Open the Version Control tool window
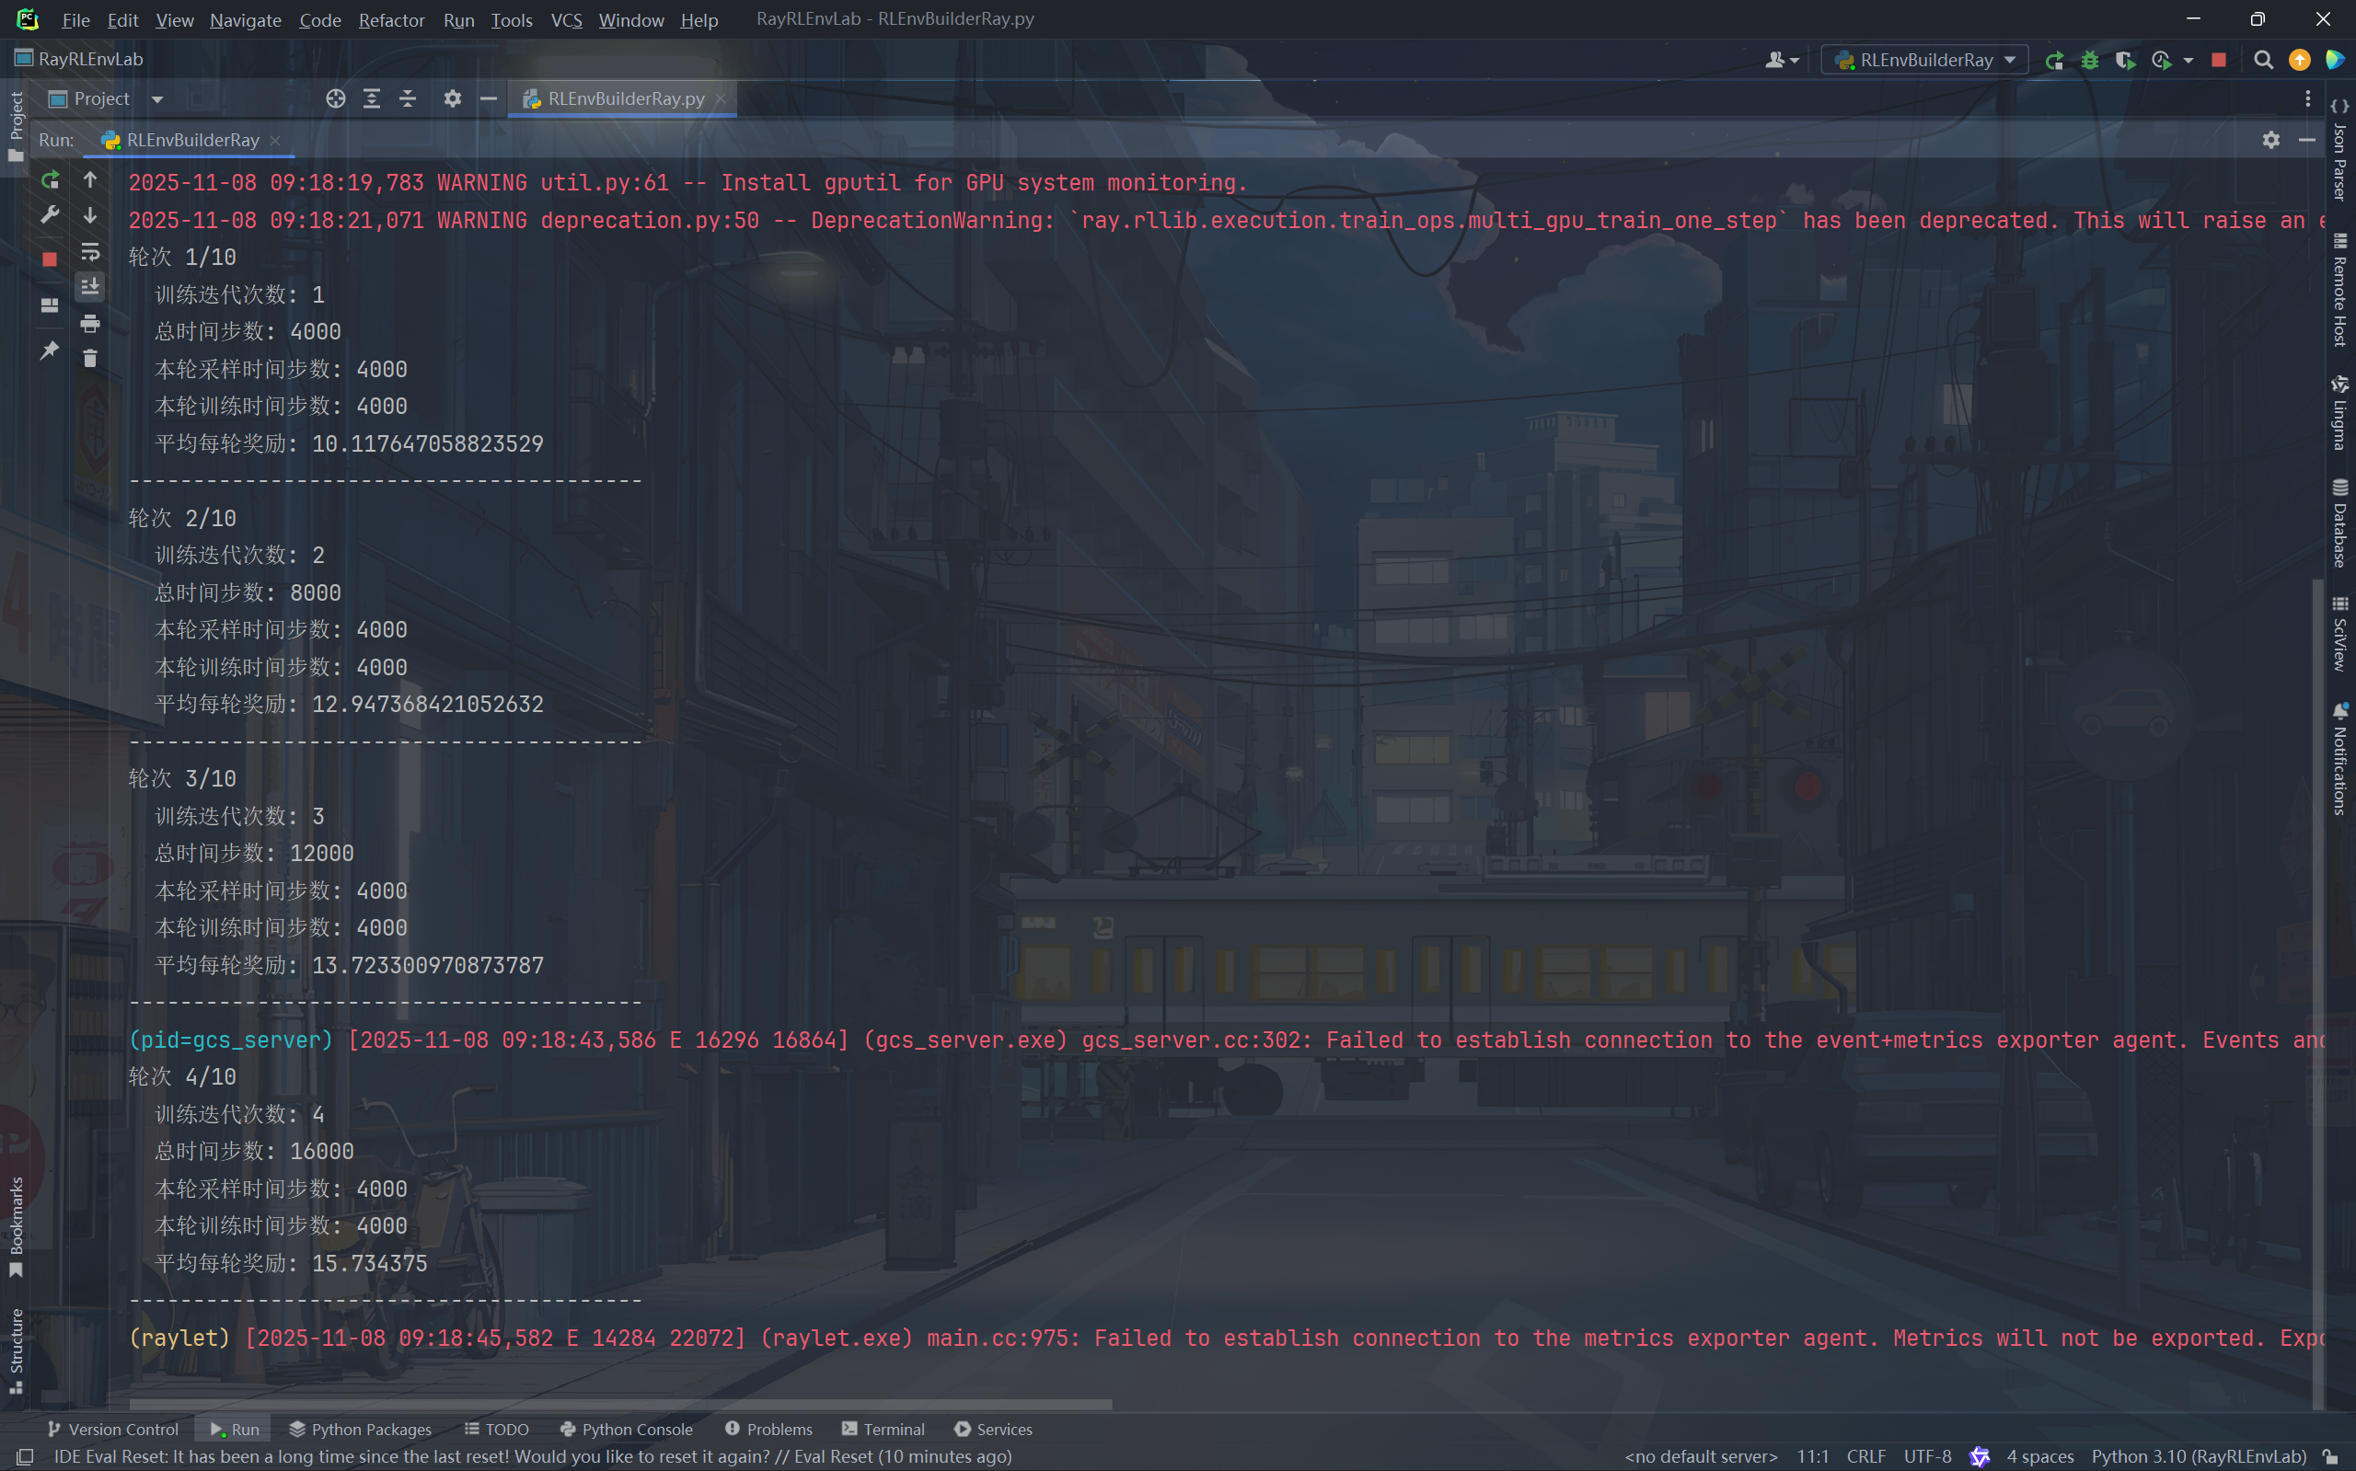2356x1471 pixels. click(113, 1430)
